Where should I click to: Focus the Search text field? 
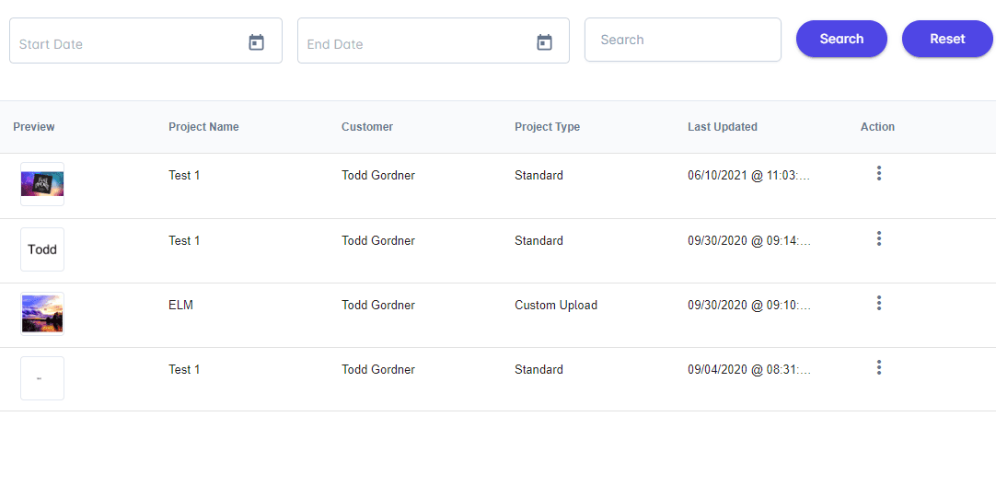pos(682,40)
